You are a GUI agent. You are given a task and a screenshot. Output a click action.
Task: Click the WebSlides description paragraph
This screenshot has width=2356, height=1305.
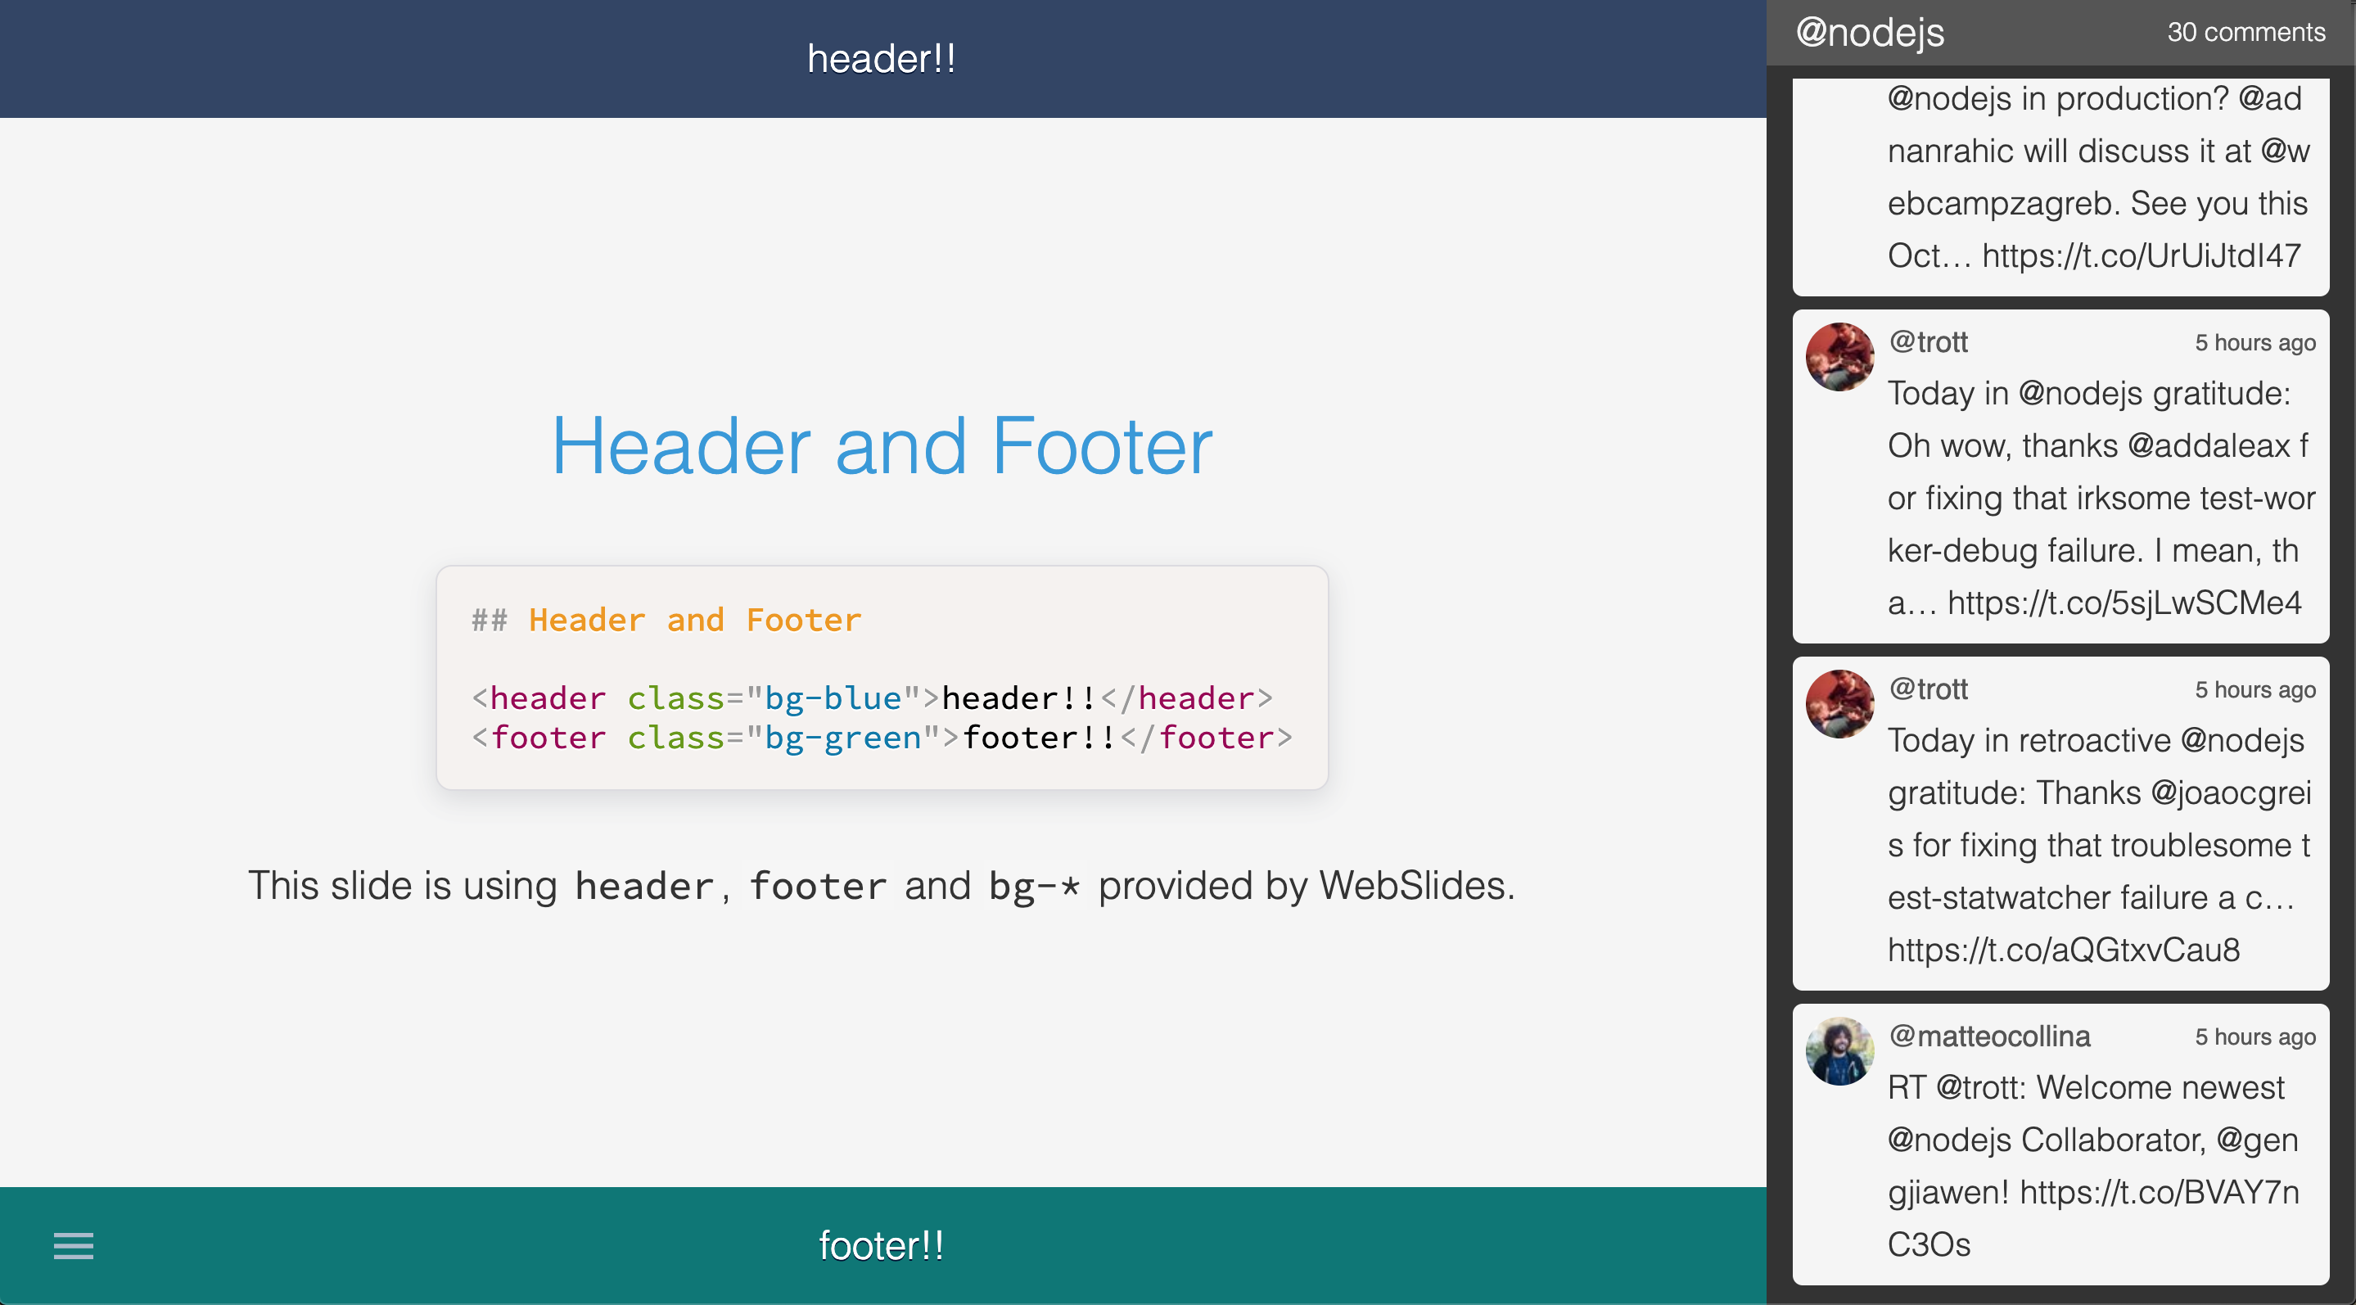(x=882, y=885)
